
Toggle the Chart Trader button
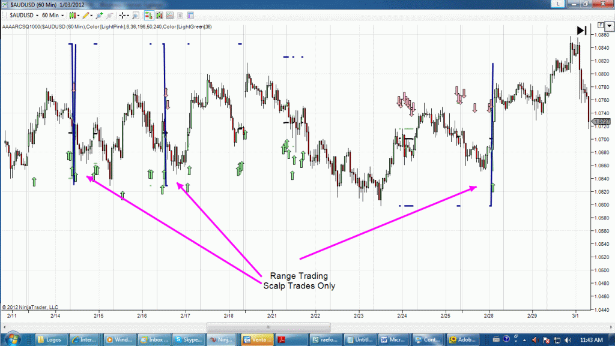pyautogui.click(x=149, y=15)
